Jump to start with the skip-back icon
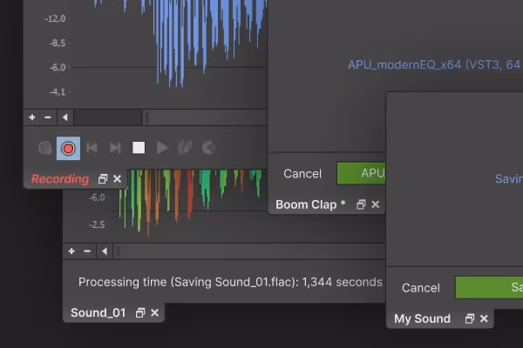The height and width of the screenshot is (348, 523). pos(92,148)
